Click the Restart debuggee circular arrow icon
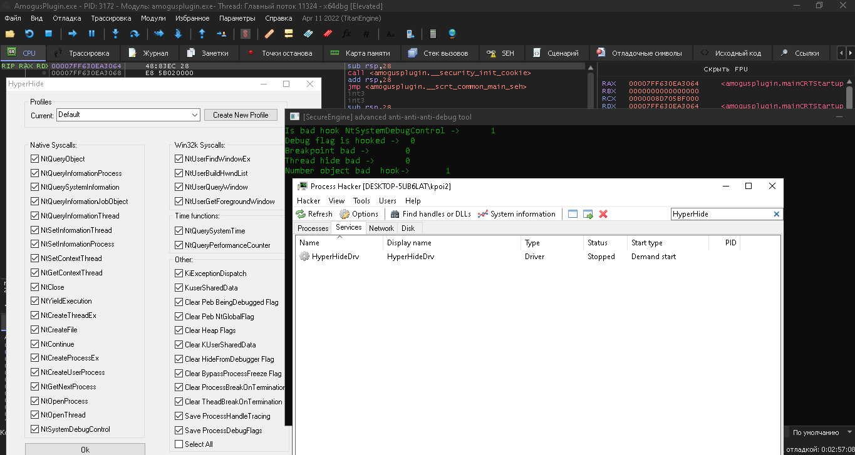Viewport: 855px width, 455px height. [29, 34]
